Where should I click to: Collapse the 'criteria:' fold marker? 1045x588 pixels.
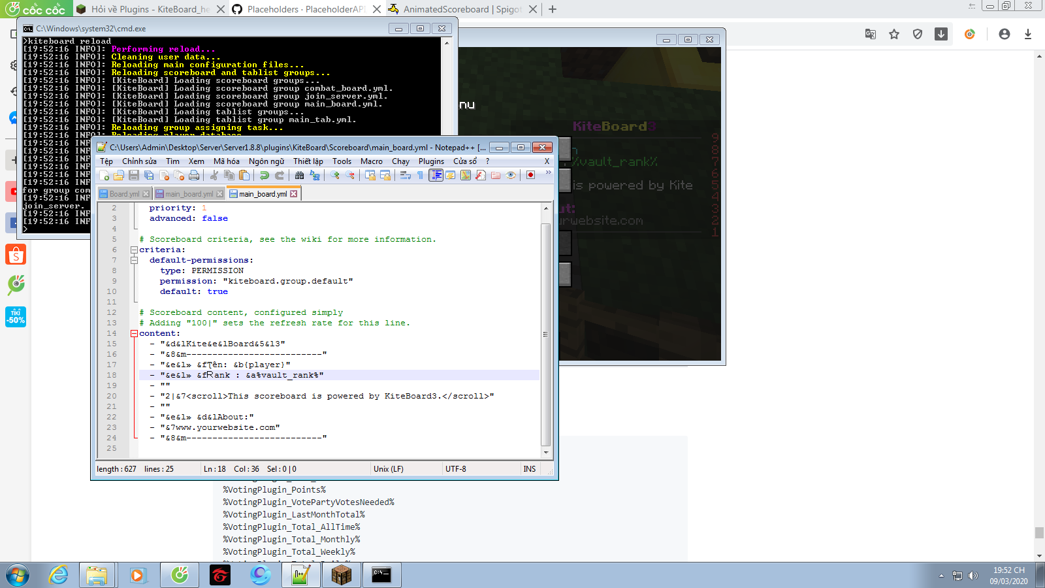click(134, 250)
